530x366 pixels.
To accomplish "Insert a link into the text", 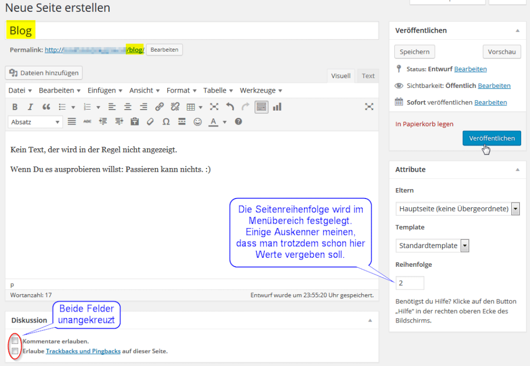I will [159, 107].
